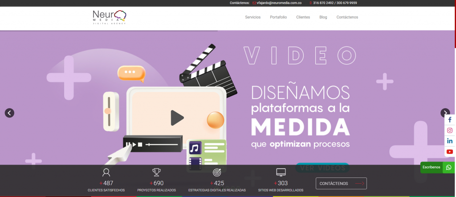Image resolution: width=456 pixels, height=197 pixels.
Task: Click the VIDEO outlined heading
Action: tap(300, 55)
